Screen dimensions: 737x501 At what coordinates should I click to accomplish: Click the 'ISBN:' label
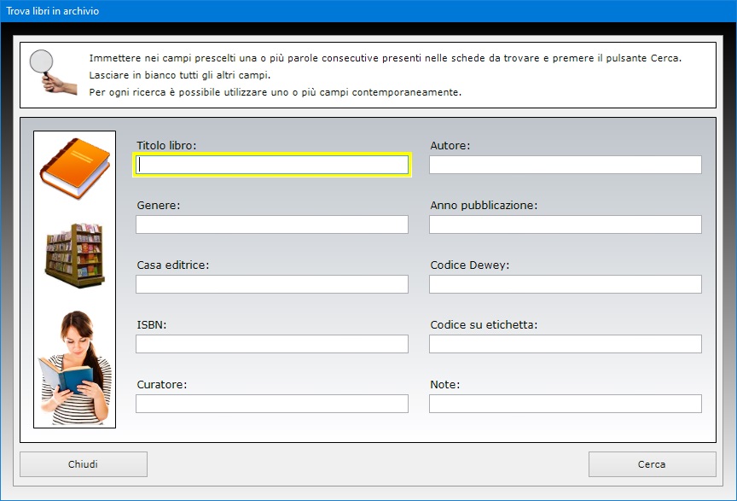point(151,324)
